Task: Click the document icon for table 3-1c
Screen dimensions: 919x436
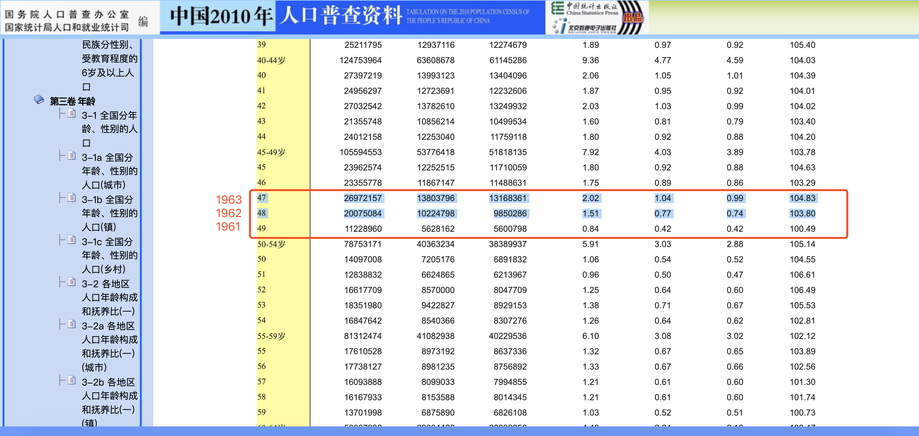Action: (72, 240)
